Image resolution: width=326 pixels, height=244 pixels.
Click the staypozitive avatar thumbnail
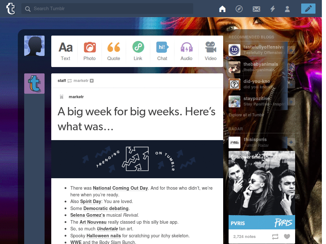click(x=234, y=101)
